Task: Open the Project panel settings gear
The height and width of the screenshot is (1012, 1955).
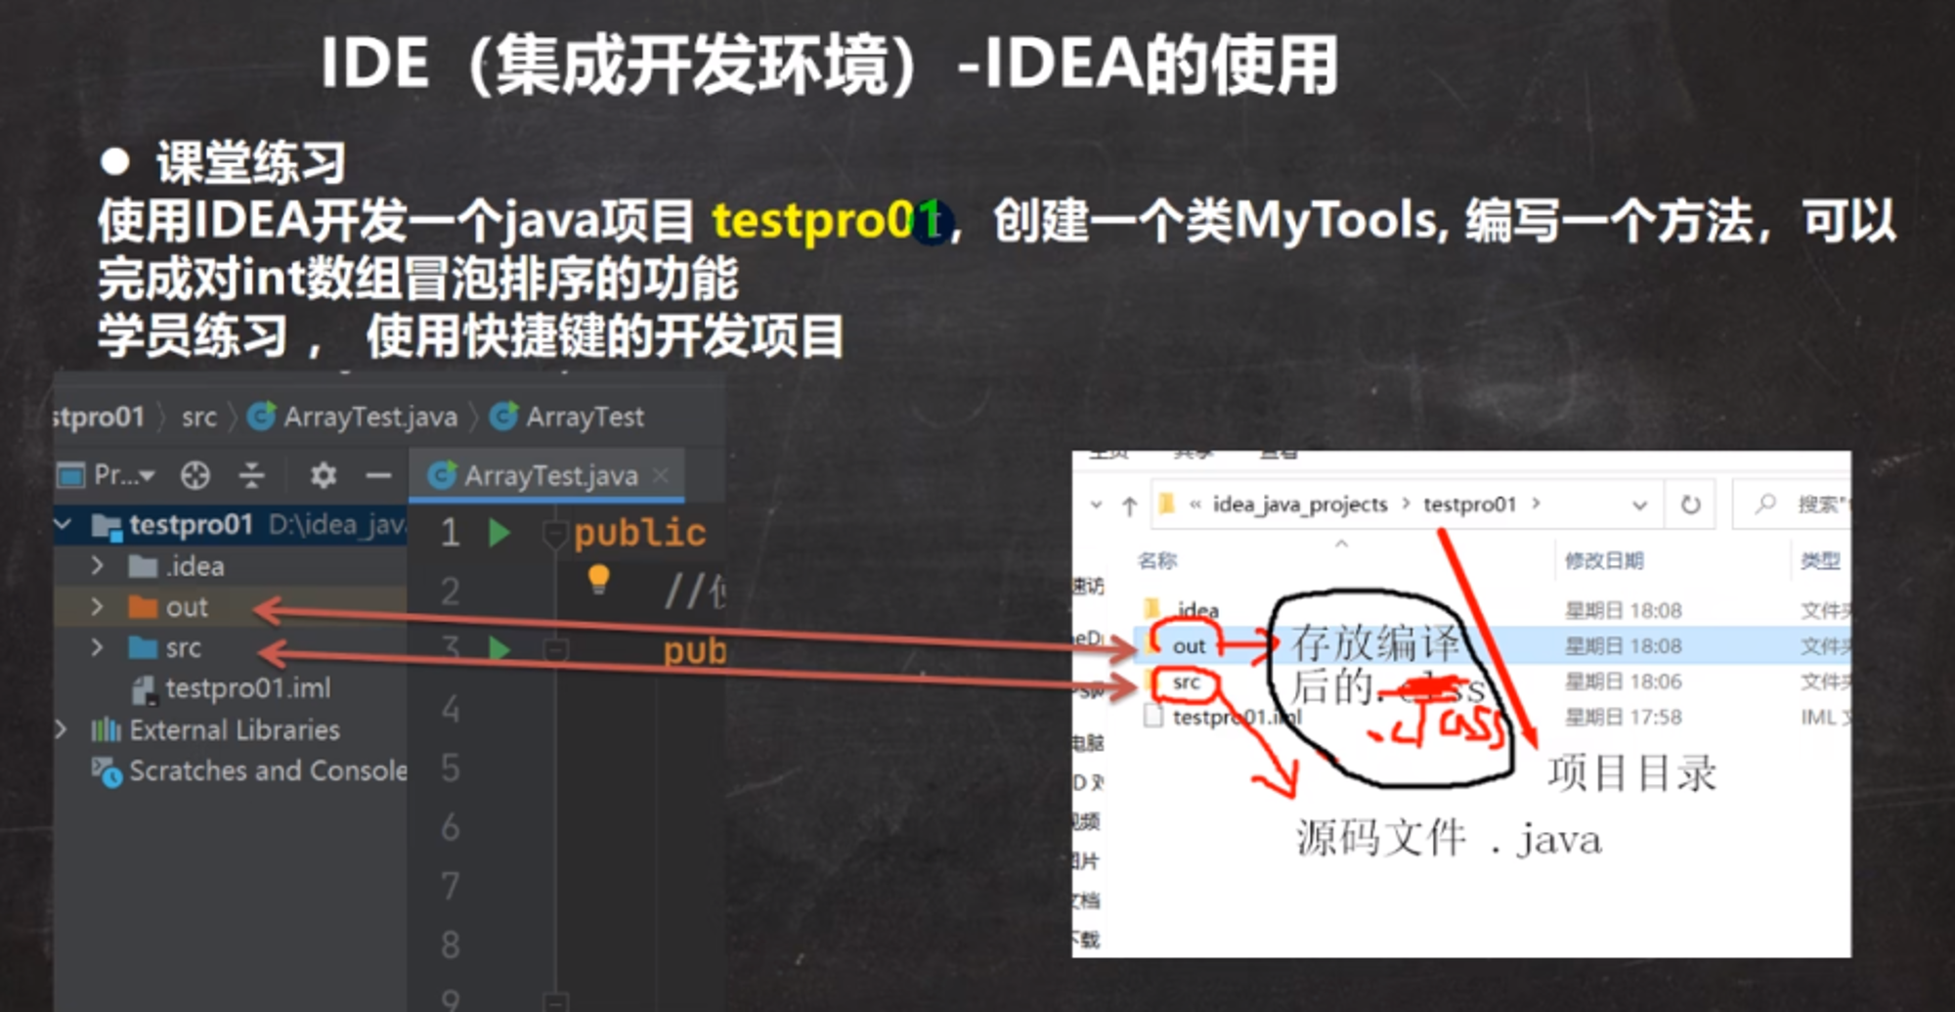Action: pos(324,475)
